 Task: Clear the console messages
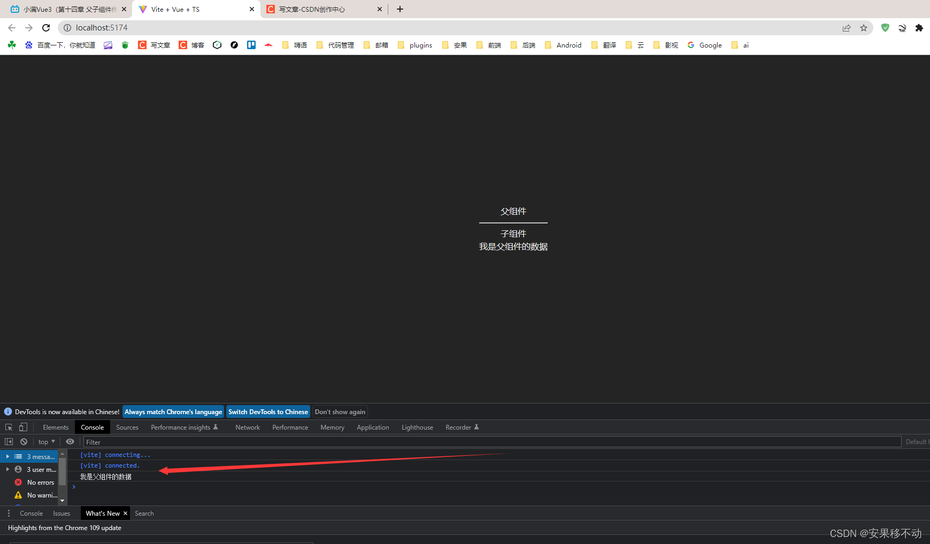pyautogui.click(x=24, y=441)
